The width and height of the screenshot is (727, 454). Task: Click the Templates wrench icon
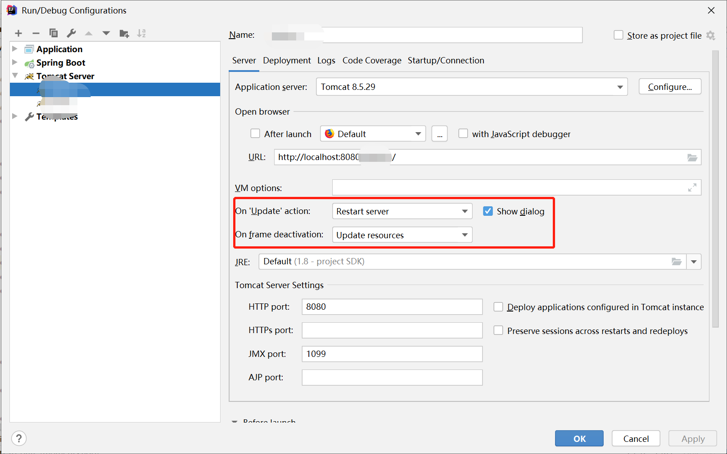pyautogui.click(x=29, y=116)
